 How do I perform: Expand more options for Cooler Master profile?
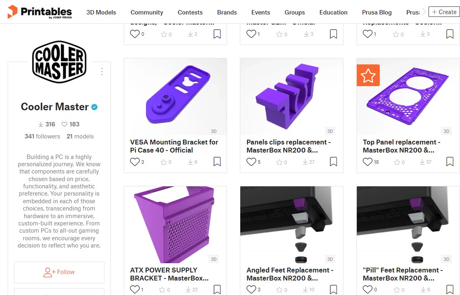pos(102,71)
